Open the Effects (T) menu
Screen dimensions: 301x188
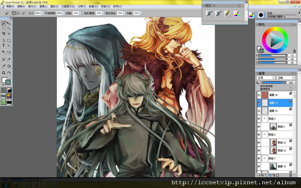82,7
